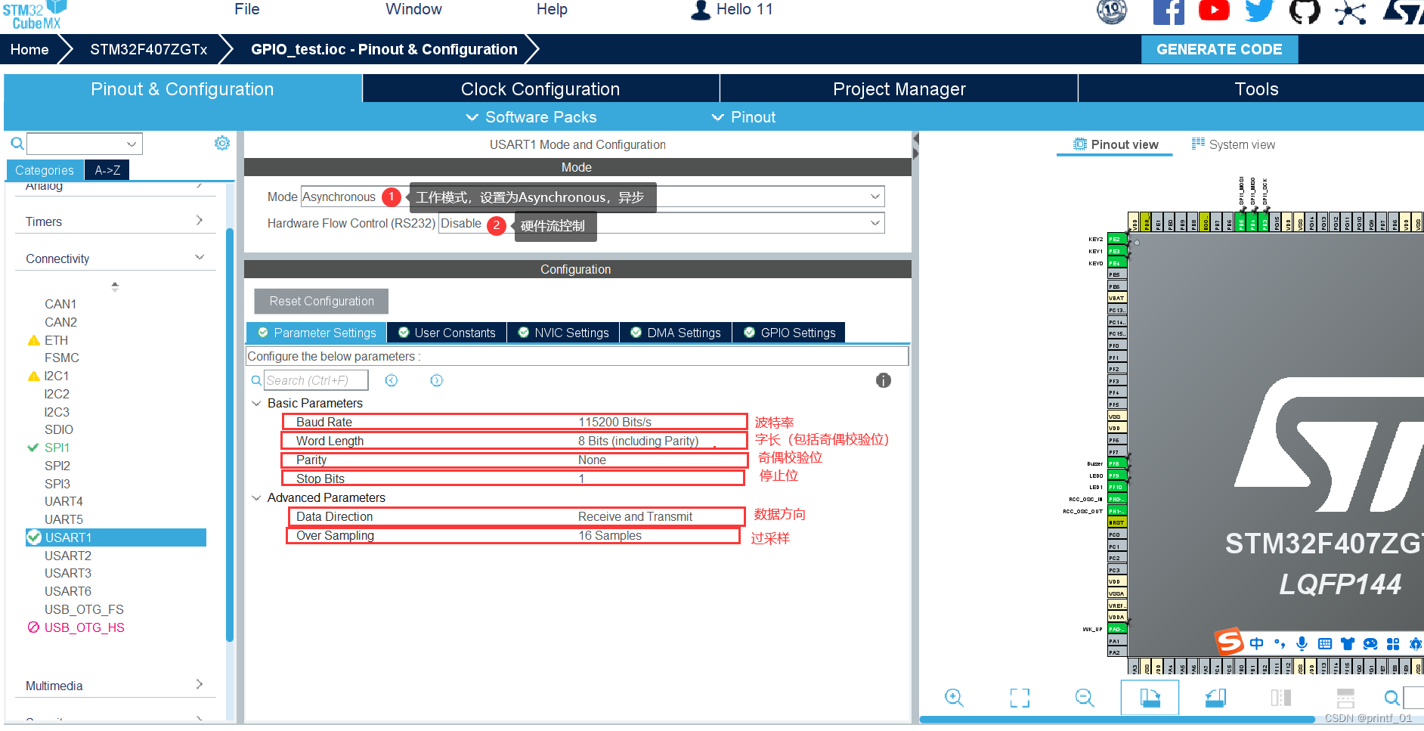Switch to Clock Configuration tab

click(540, 88)
